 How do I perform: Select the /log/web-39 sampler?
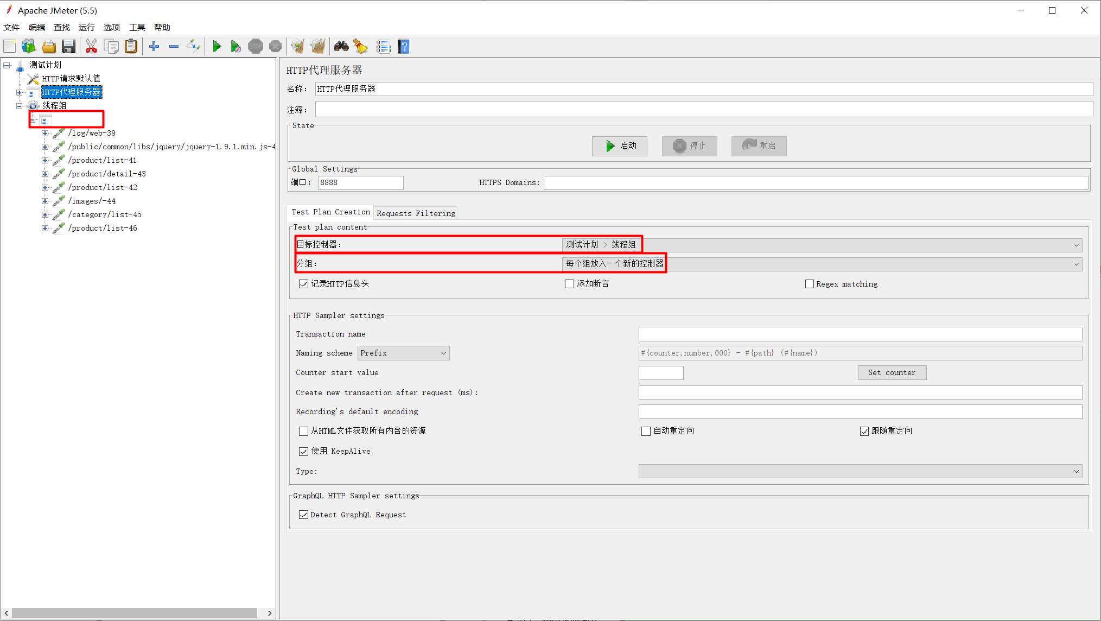pos(92,133)
